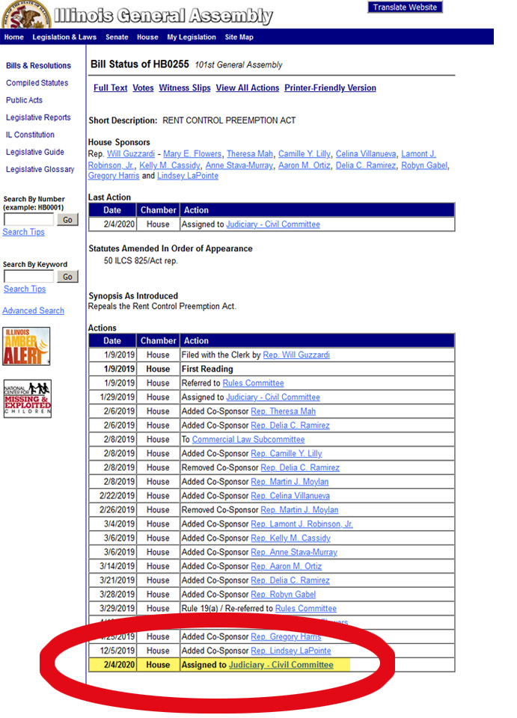Viewport: 517px width, 718px height.
Task: Open Rep. Martin J. Moylan in Added Co-Sponsor row
Action: coord(290,482)
